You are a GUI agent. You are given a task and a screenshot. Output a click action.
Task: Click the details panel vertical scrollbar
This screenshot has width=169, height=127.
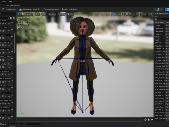[14, 43]
